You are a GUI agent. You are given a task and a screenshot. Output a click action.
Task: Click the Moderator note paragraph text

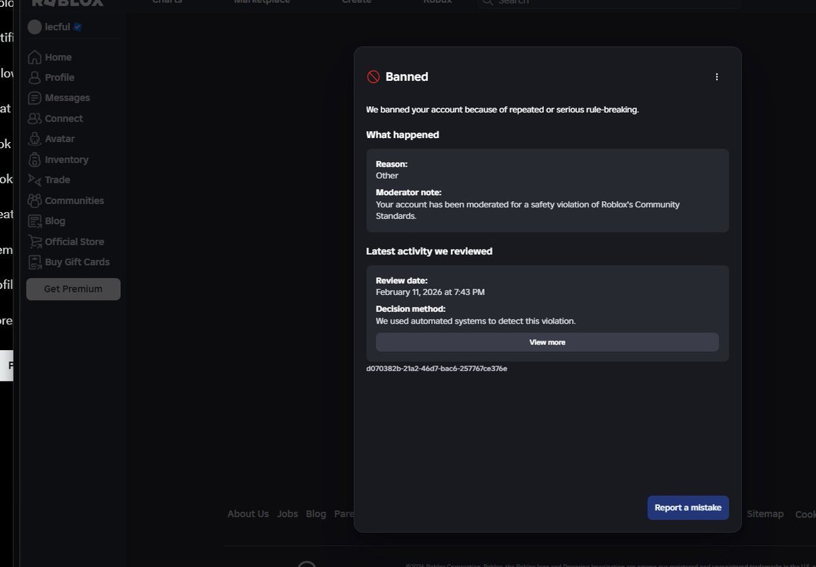pos(528,210)
